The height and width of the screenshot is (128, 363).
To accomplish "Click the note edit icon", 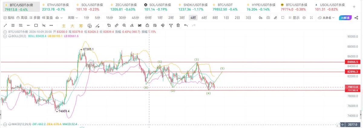I will 155,25.
